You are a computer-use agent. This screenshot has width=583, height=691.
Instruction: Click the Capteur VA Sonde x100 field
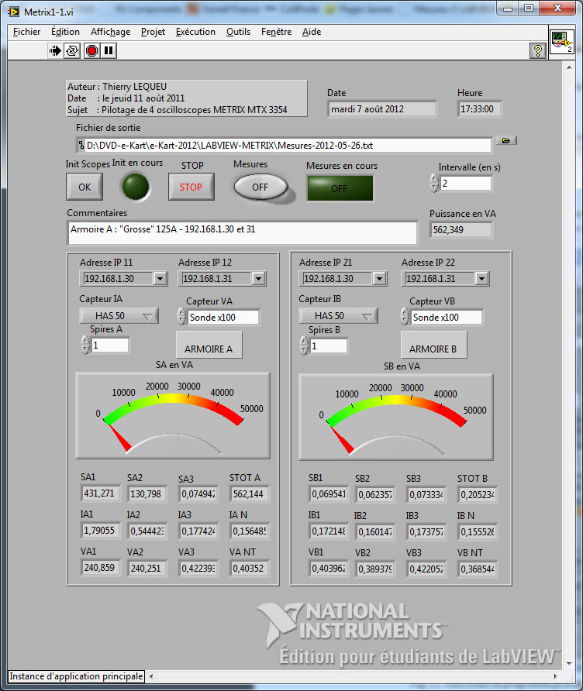click(x=223, y=318)
